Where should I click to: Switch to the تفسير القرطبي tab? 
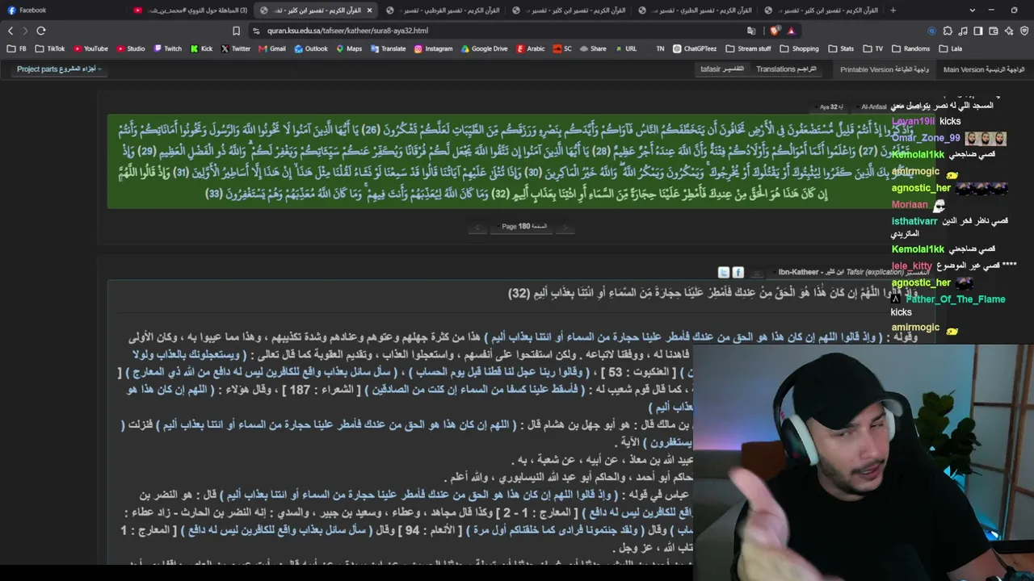[443, 10]
